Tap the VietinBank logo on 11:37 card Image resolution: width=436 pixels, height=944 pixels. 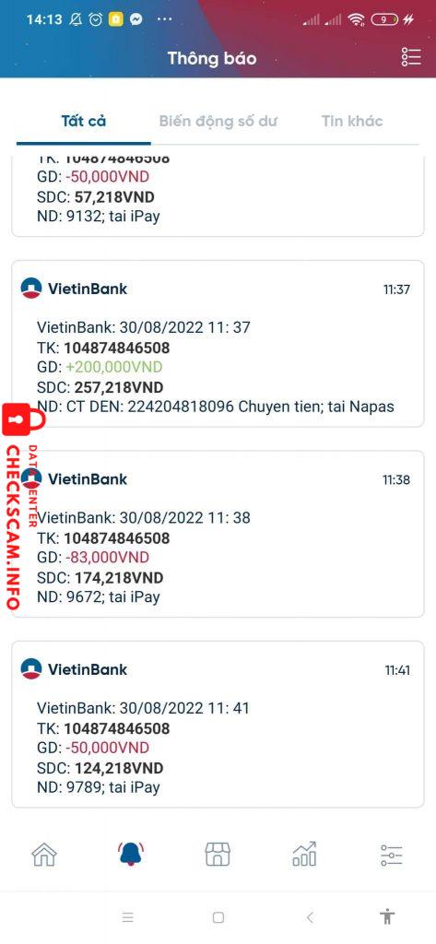(31, 289)
